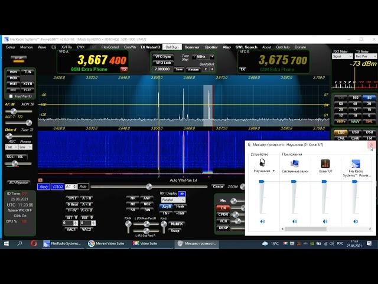Adjust the AF volume slider
The width and height of the screenshot is (378, 284).
pyautogui.click(x=18, y=111)
